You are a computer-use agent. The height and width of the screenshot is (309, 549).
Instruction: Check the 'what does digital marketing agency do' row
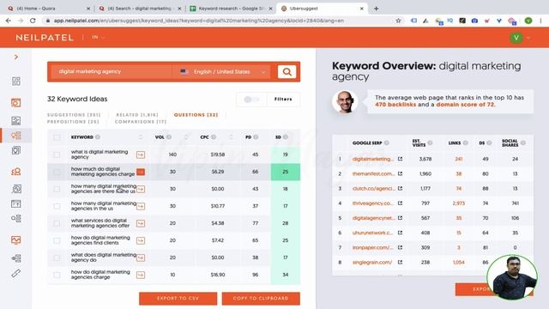57,257
